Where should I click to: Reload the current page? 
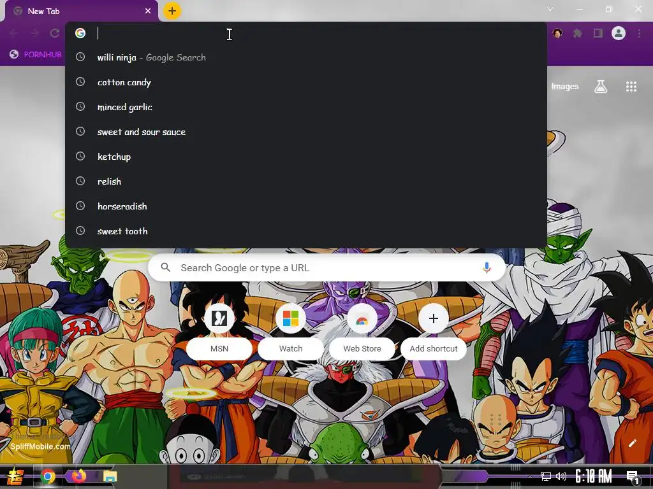55,33
